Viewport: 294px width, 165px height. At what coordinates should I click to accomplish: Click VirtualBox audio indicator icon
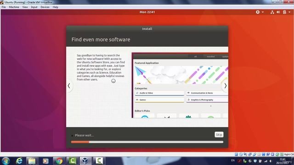pyautogui.click(x=245, y=154)
